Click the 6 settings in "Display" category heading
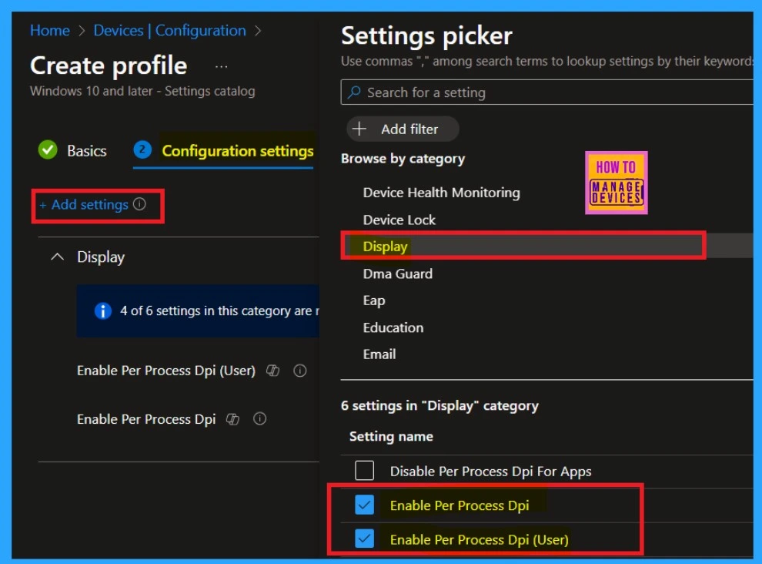 pyautogui.click(x=439, y=405)
